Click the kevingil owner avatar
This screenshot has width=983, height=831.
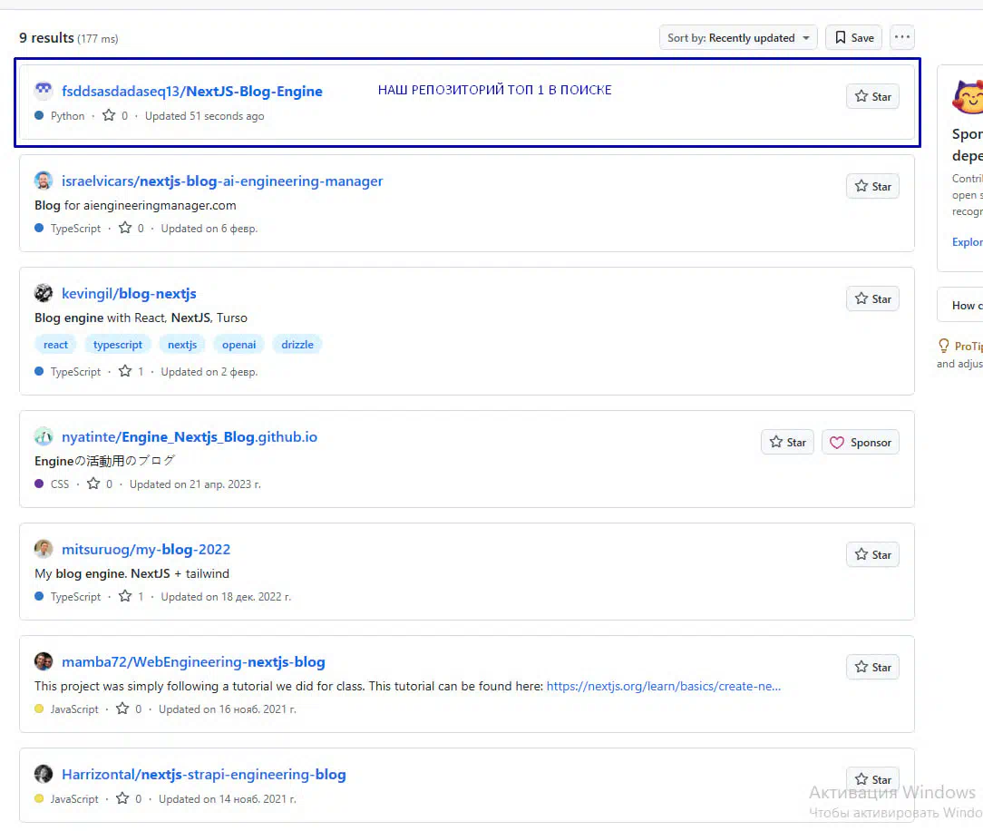[44, 293]
